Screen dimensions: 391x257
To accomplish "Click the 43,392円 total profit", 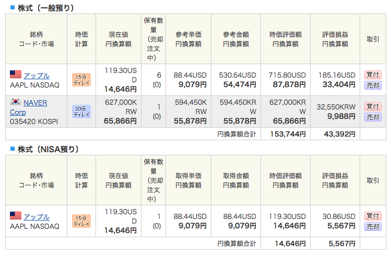I will [x=340, y=134].
